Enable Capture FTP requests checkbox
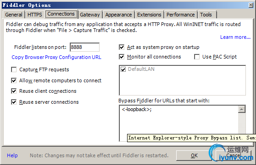 [14, 69]
